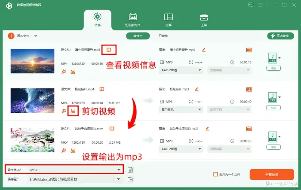Open subtitle dropdown on cat row

click(229, 110)
